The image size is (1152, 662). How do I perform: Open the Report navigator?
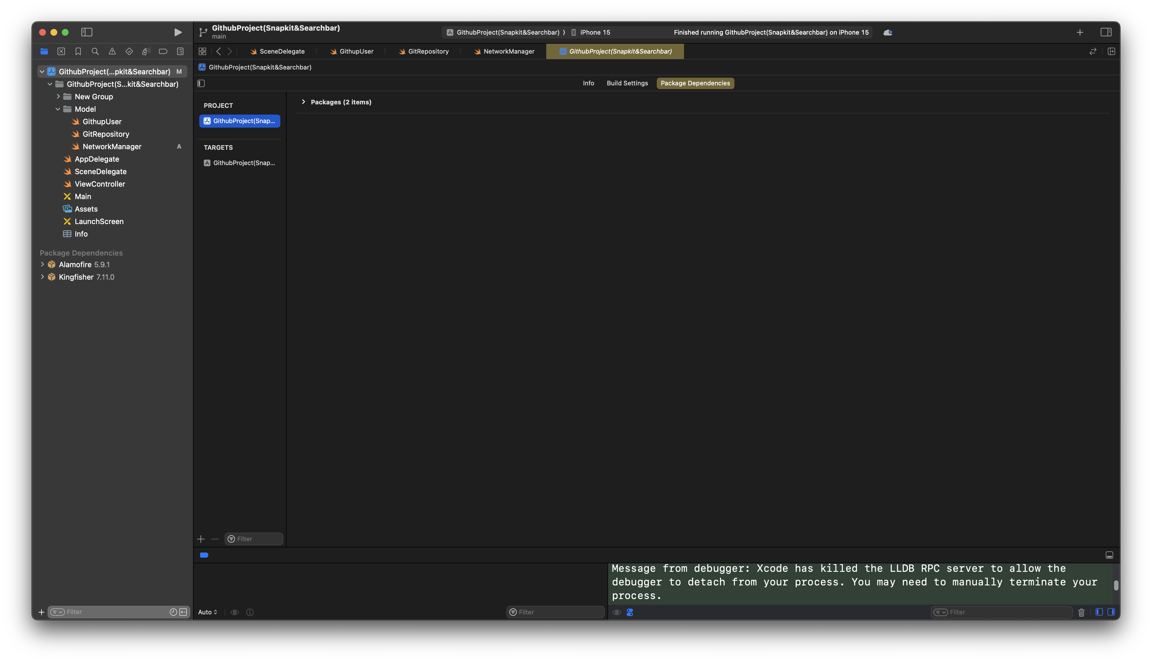[180, 51]
